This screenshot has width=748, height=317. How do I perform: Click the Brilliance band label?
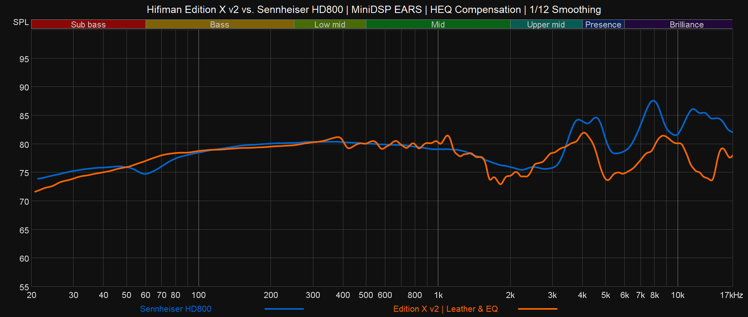(686, 24)
